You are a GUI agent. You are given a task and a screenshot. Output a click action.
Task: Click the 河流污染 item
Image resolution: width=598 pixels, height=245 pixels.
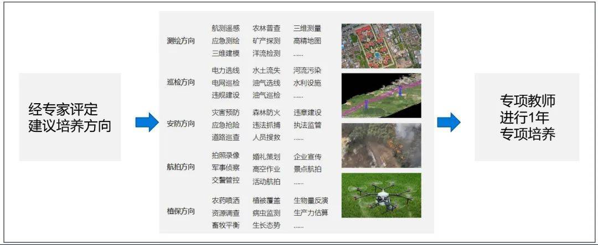pos(307,70)
